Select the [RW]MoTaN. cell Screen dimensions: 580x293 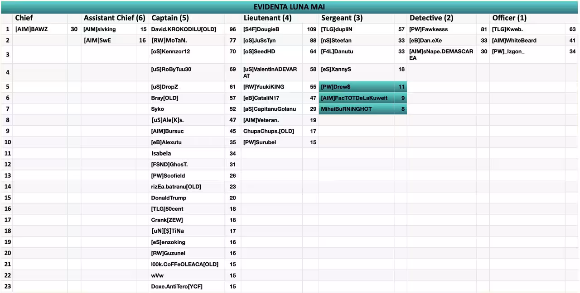coord(187,40)
